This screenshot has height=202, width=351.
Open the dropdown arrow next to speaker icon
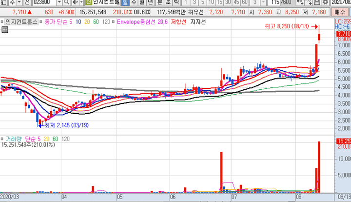click(81, 2)
